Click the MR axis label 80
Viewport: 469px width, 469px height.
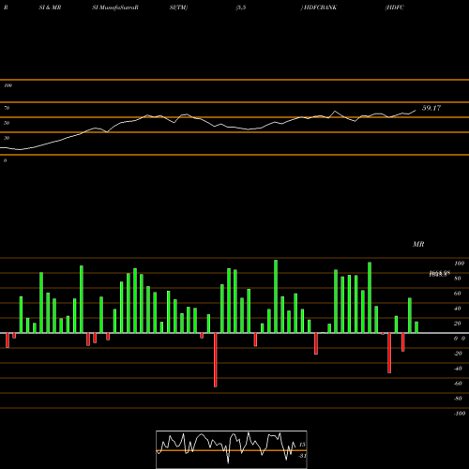[x=457, y=279]
